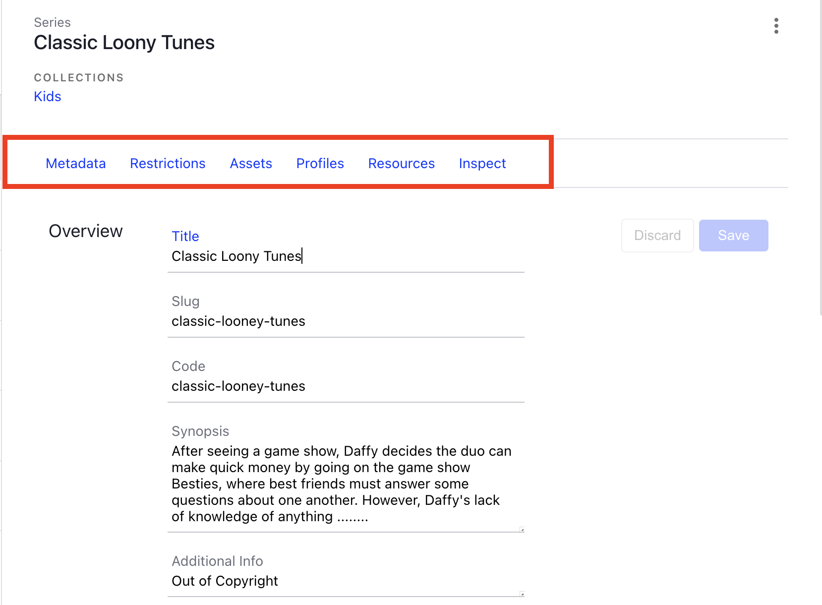Edit the Code field value

tap(346, 386)
